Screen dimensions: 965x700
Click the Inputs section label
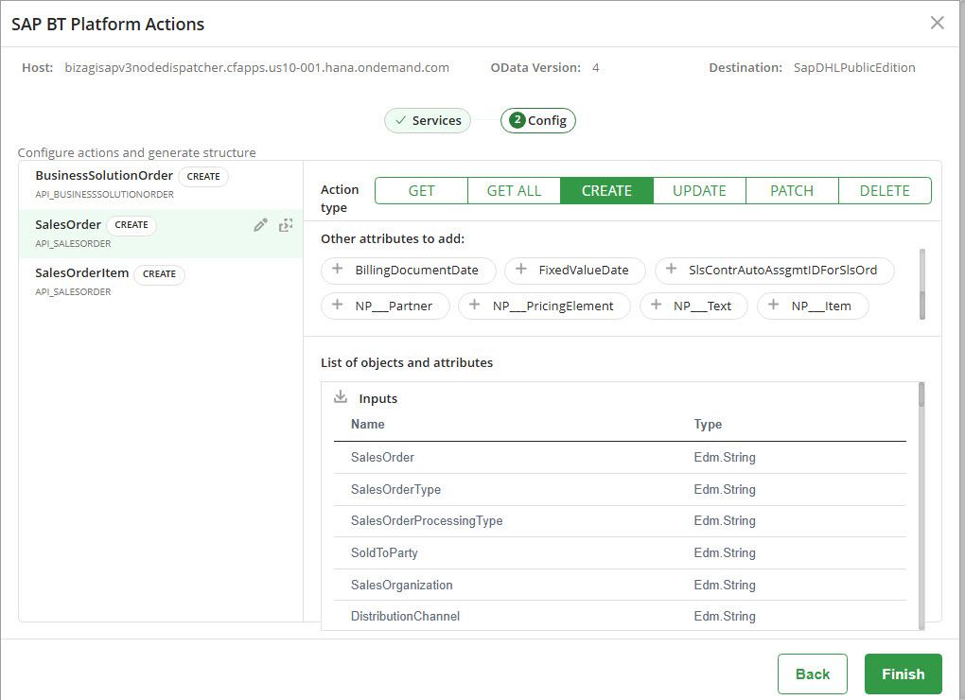click(377, 398)
